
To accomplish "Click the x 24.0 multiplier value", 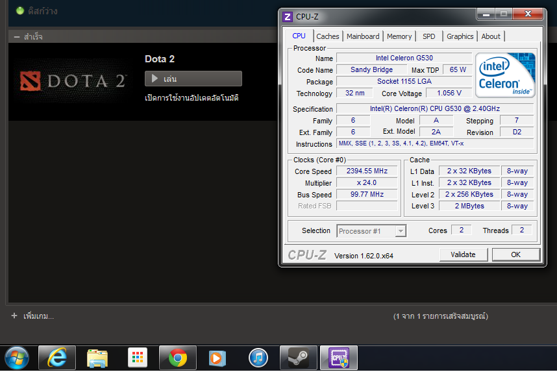I will pos(367,182).
